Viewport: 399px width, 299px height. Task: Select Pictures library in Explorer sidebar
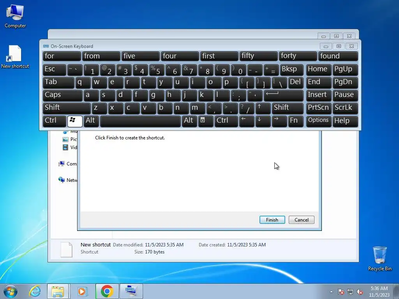[x=69, y=139]
